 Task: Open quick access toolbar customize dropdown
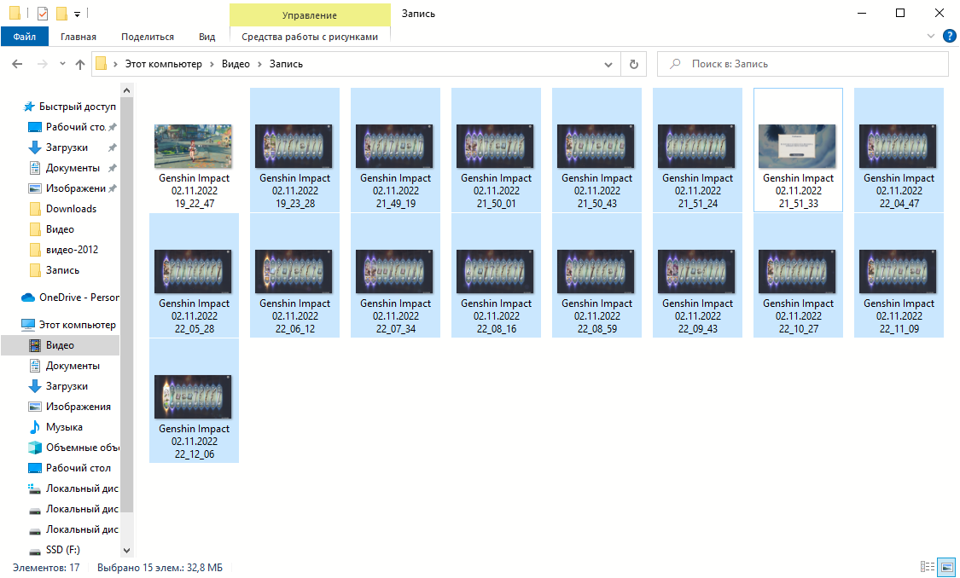[77, 14]
